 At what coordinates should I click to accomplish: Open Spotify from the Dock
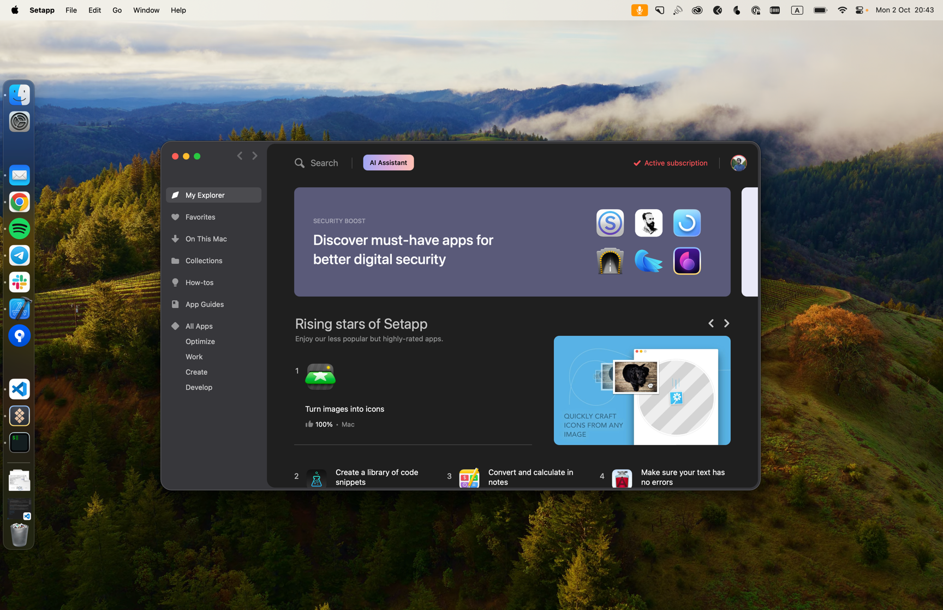pyautogui.click(x=19, y=229)
